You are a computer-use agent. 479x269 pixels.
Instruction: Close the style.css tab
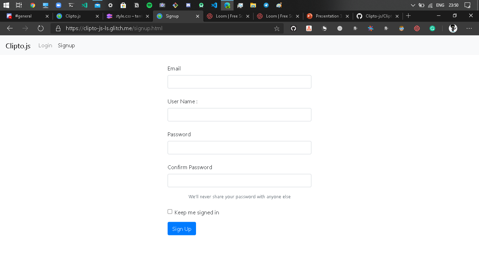pyautogui.click(x=147, y=16)
